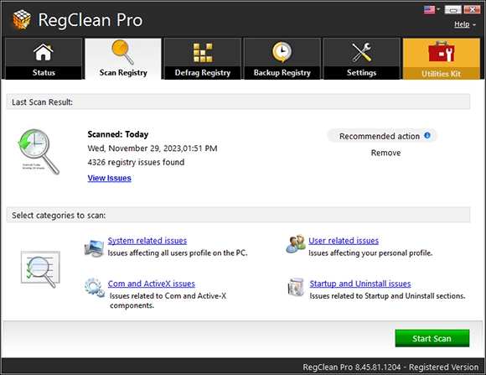Click 'Issues related to Com and Active-X' description

168,300
